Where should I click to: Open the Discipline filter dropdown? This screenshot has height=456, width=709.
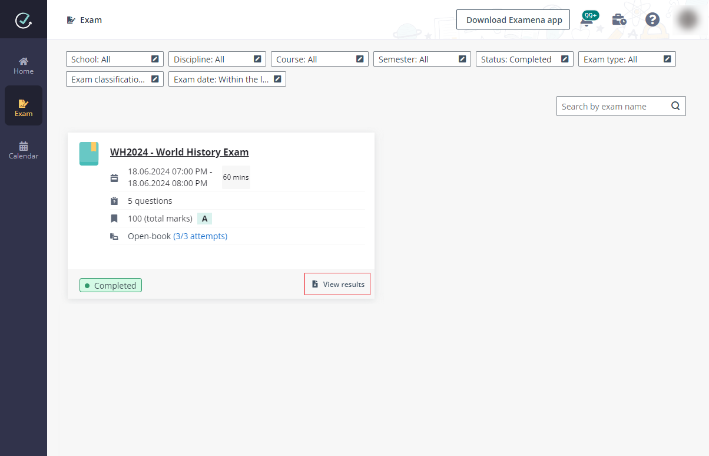point(217,60)
